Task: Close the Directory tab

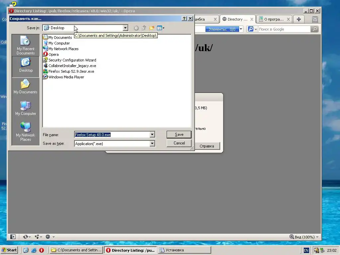Action: tap(252, 19)
